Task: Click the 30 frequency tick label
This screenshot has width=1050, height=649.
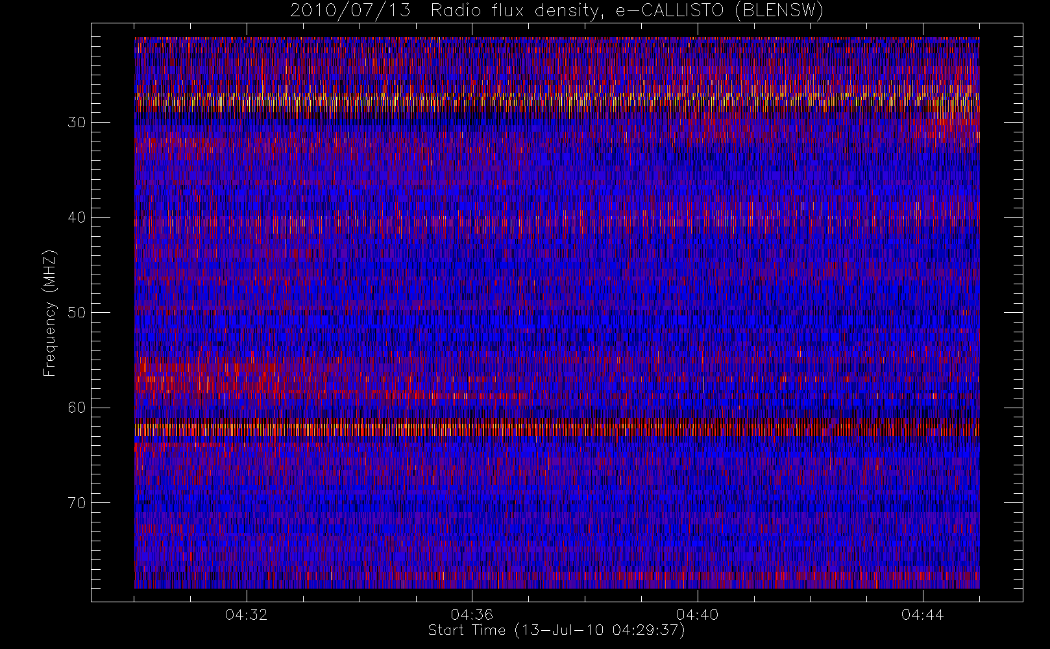Action: [77, 122]
